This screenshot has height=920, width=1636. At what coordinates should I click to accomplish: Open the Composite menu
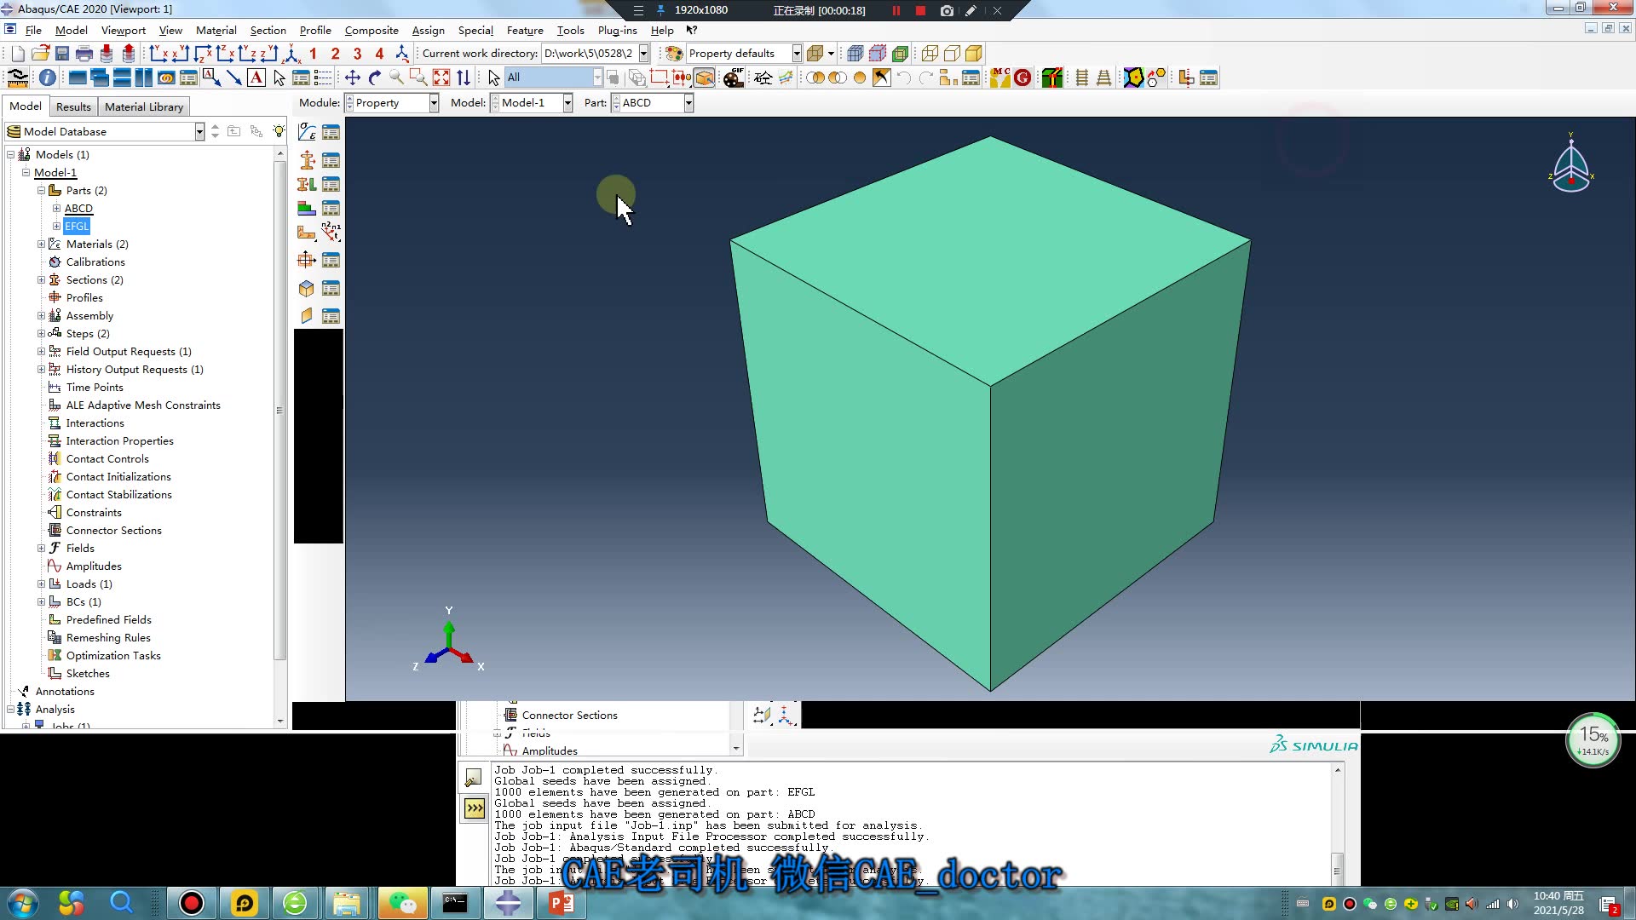tap(372, 30)
